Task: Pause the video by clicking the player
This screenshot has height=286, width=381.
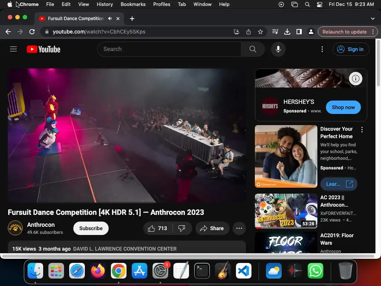Action: coord(127,136)
